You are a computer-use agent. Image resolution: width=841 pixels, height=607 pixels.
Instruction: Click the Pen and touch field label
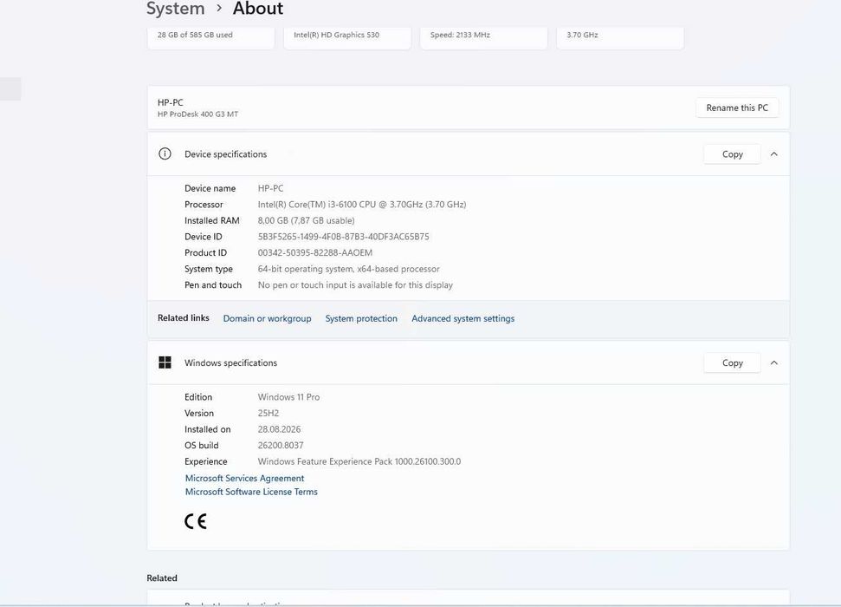[x=213, y=284]
